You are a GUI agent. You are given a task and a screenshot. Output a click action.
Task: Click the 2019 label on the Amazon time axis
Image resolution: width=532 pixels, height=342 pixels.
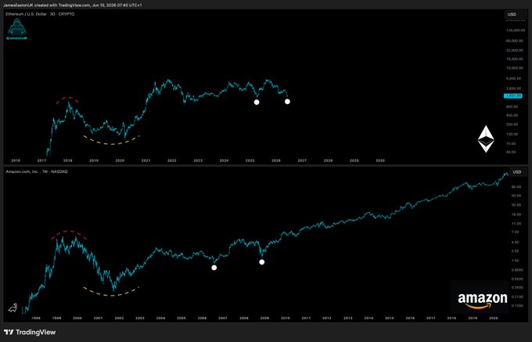473,319
